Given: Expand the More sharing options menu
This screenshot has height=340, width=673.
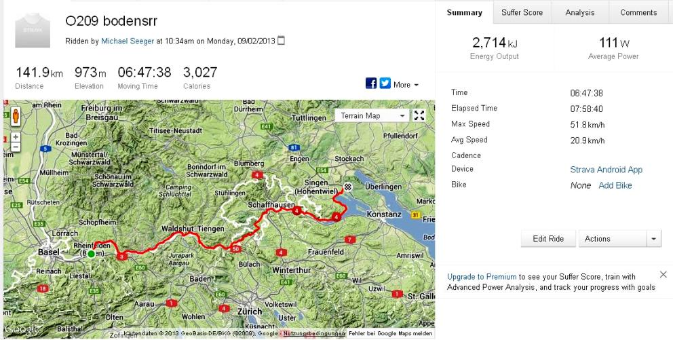Looking at the screenshot, I should point(406,85).
